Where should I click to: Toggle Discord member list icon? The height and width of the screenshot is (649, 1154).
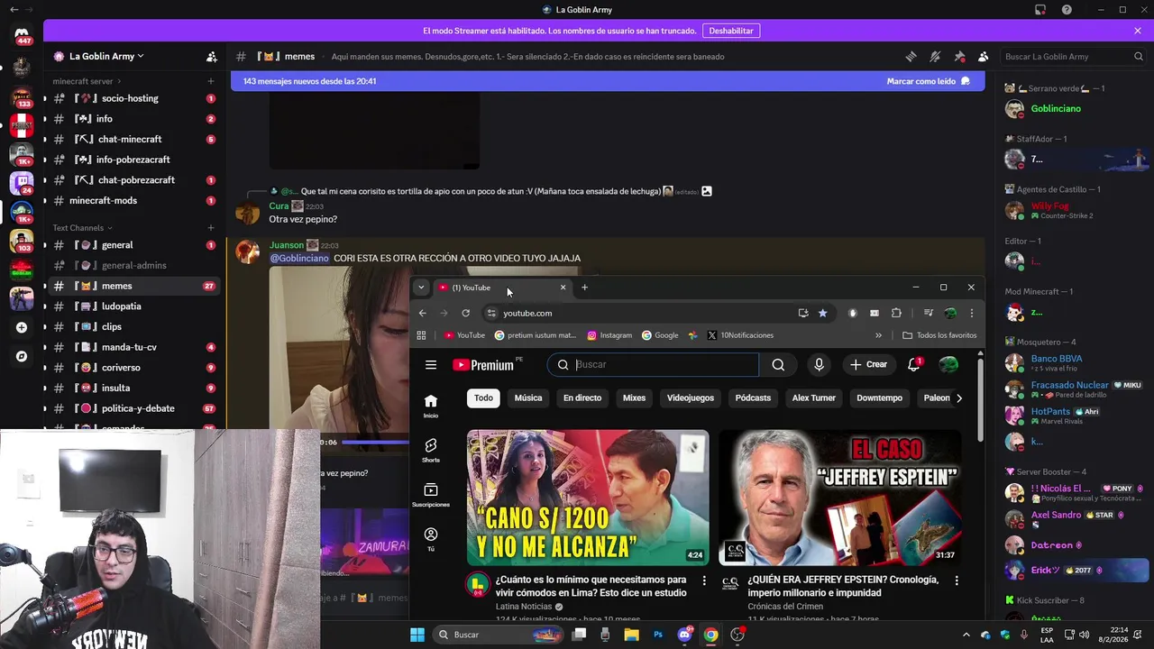983,56
